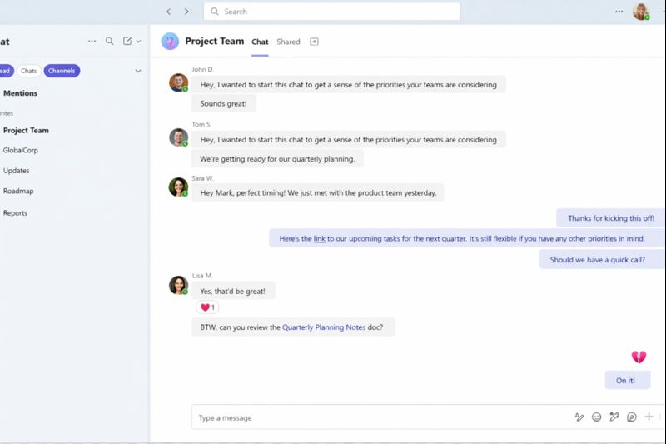
Task: Toggle the heart reaction under Lisa's message
Action: point(207,307)
